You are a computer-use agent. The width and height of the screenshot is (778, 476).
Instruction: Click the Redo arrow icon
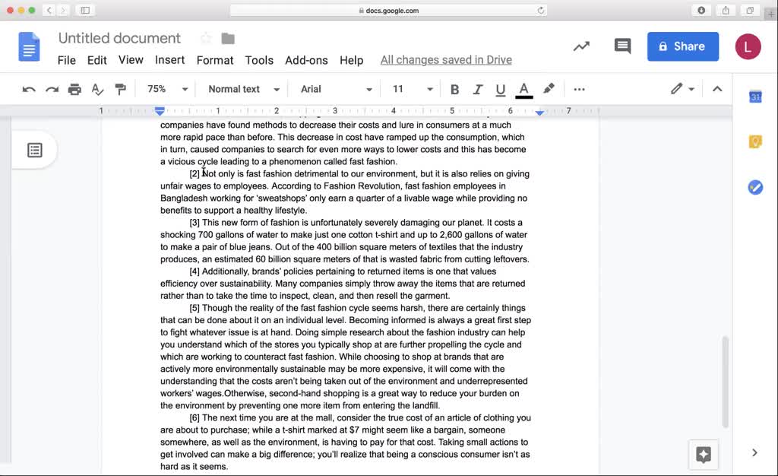pos(52,89)
